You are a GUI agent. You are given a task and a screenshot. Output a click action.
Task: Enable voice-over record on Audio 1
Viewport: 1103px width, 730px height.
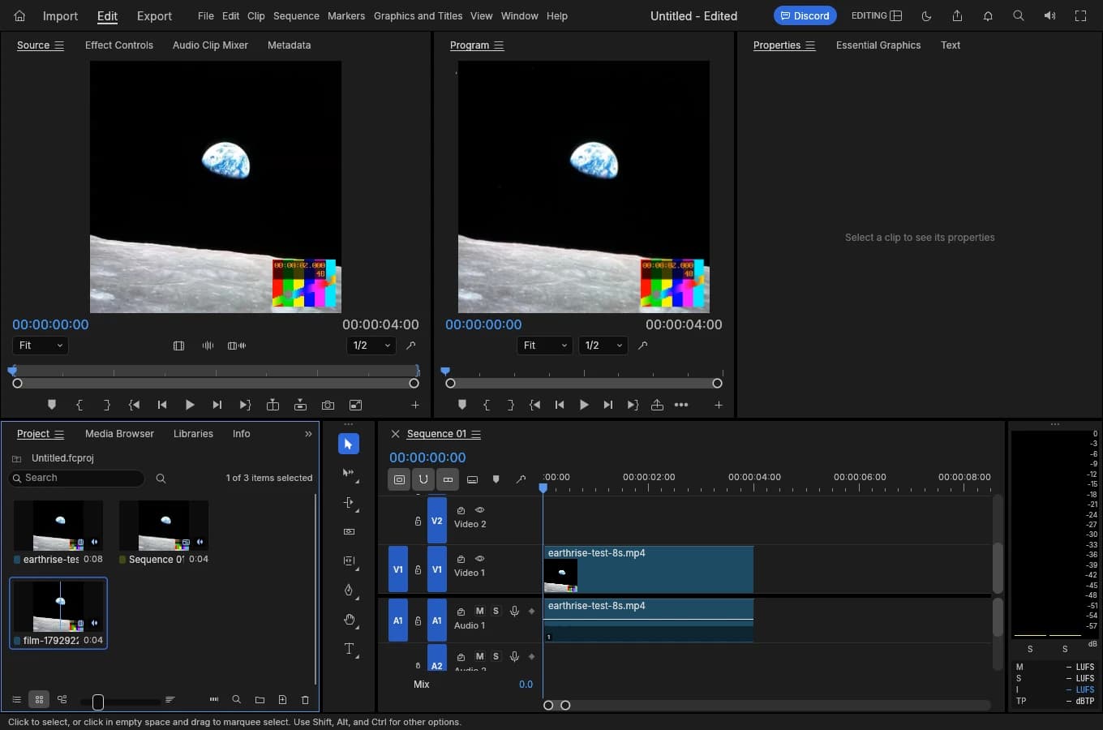coord(514,611)
